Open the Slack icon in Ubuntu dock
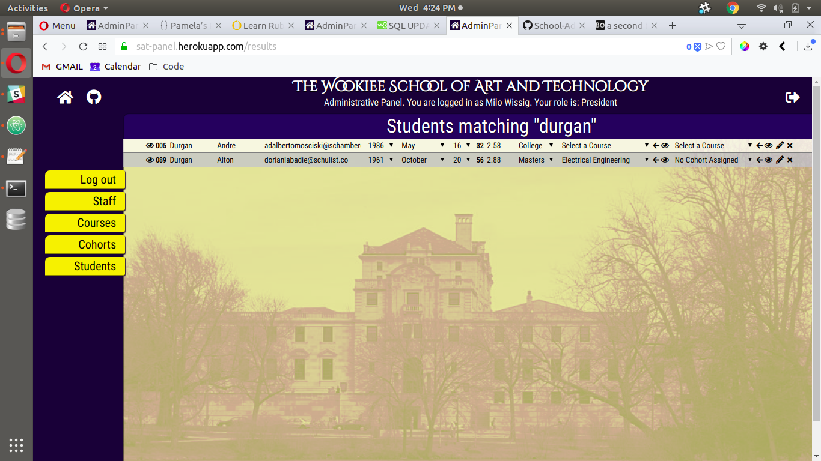821x461 pixels. (16, 94)
